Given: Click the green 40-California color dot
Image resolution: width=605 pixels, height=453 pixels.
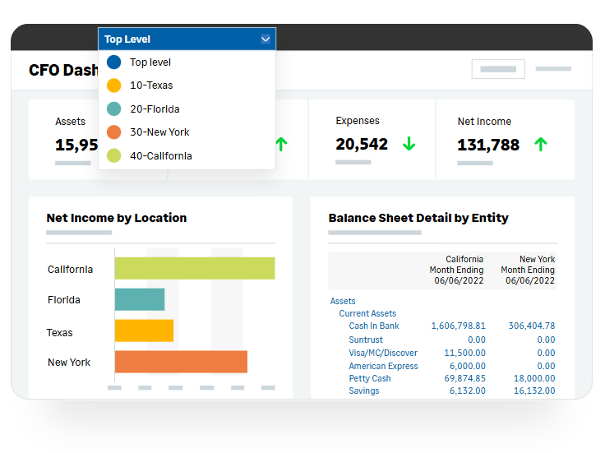Looking at the screenshot, I should pyautogui.click(x=113, y=156).
